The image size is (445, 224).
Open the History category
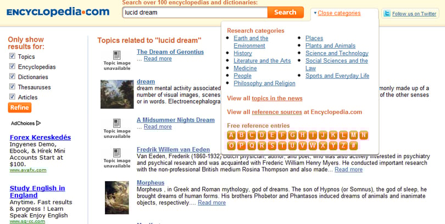[243, 53]
